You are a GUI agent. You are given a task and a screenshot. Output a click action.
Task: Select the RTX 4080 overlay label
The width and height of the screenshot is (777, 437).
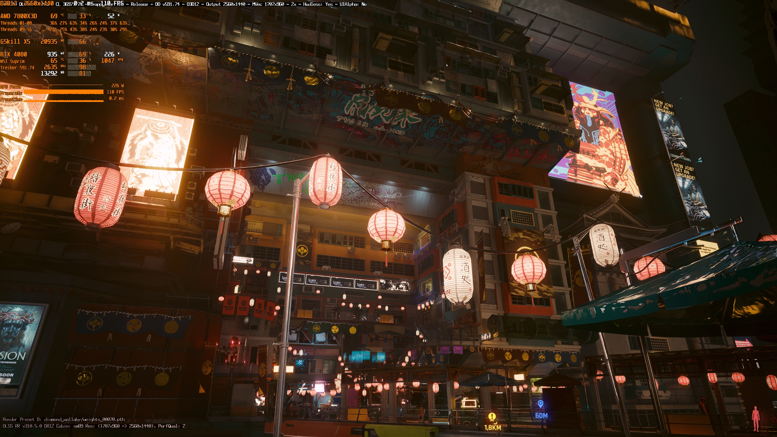point(14,54)
